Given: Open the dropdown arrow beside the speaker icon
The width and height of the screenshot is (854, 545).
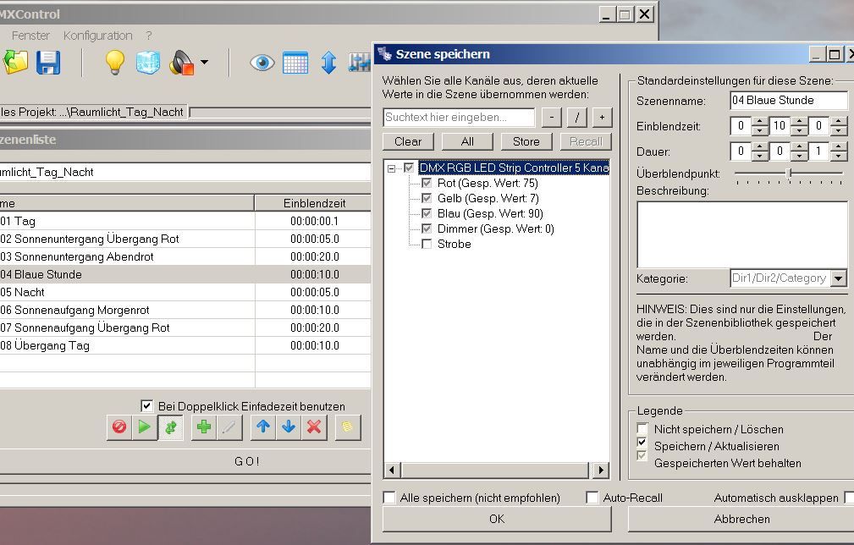Looking at the screenshot, I should [204, 63].
